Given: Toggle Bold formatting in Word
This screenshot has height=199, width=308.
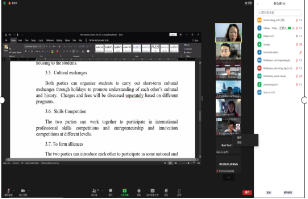Looking at the screenshot, I should 26,51.
